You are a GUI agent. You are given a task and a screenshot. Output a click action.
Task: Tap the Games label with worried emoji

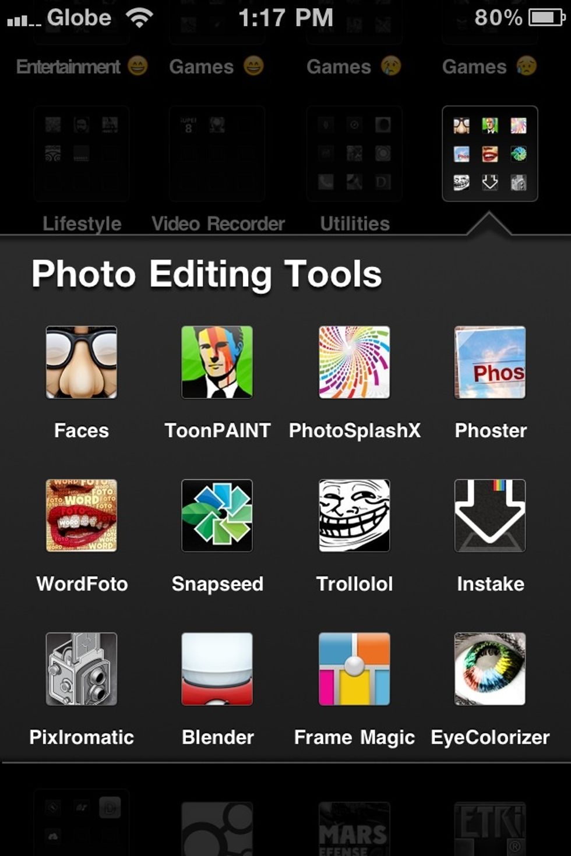(489, 66)
